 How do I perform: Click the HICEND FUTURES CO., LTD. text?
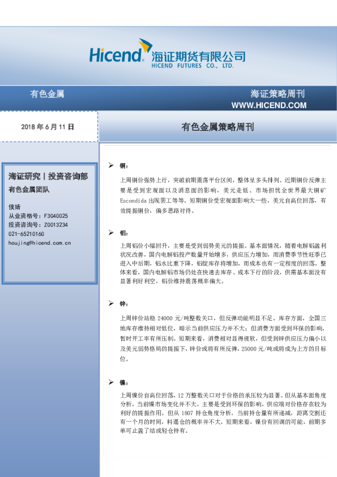click(x=193, y=65)
